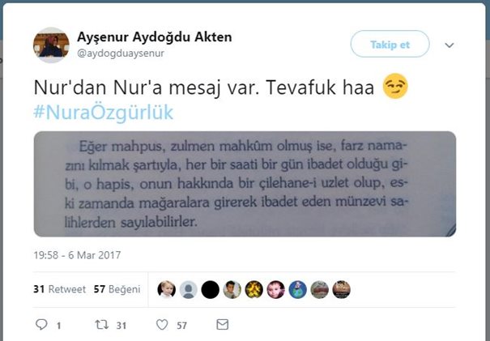Screen dimensions: 490x341
Task: View the 57 Beğeni list
Action: [117, 289]
